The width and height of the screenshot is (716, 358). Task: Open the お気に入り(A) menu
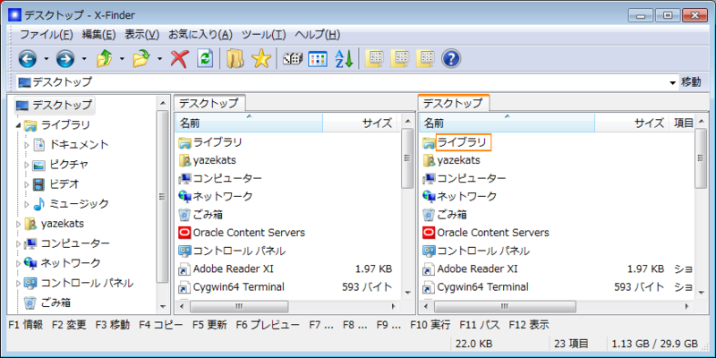pyautogui.click(x=200, y=35)
